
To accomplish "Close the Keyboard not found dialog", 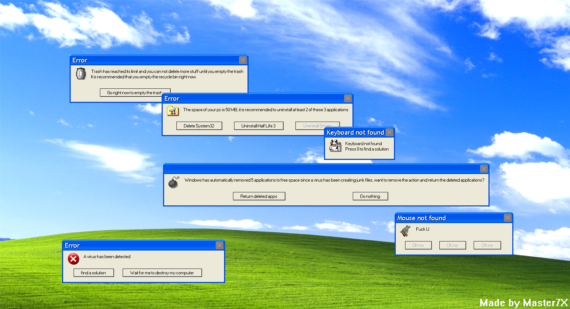I will click(x=389, y=132).
